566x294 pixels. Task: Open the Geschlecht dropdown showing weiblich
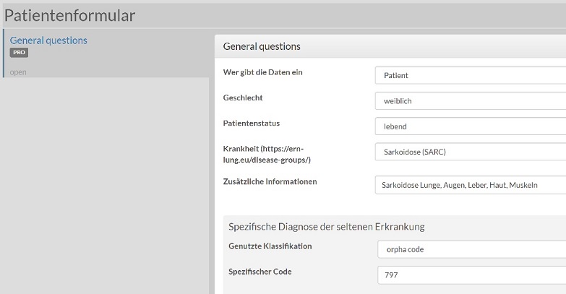470,101
